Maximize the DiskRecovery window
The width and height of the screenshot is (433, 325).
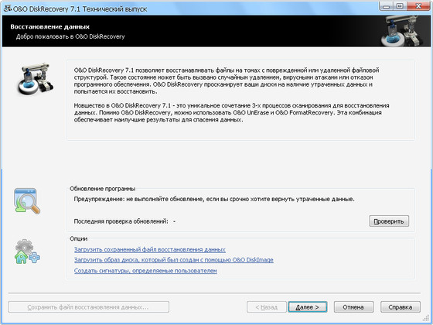[x=400, y=6]
